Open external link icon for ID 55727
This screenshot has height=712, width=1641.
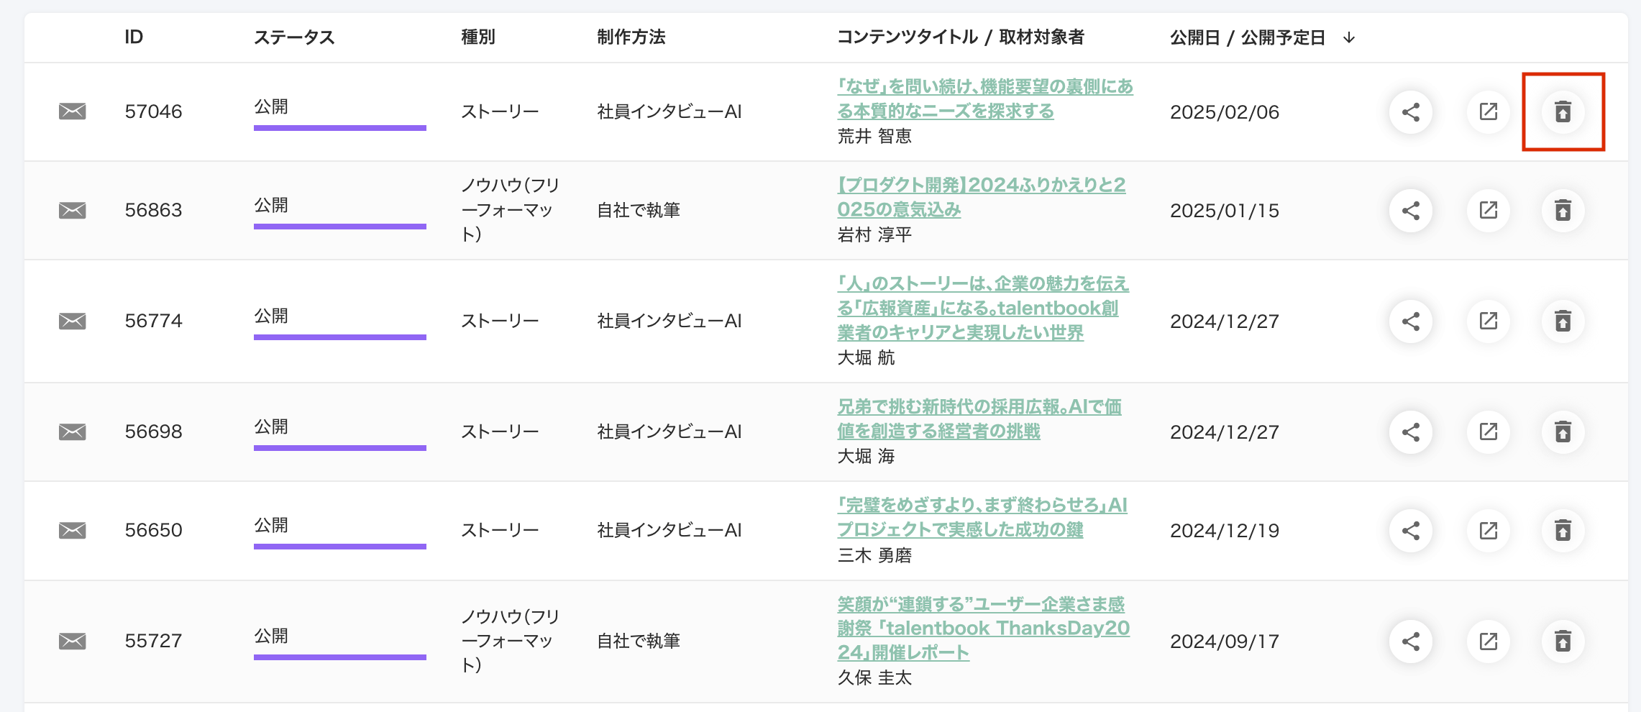point(1488,641)
